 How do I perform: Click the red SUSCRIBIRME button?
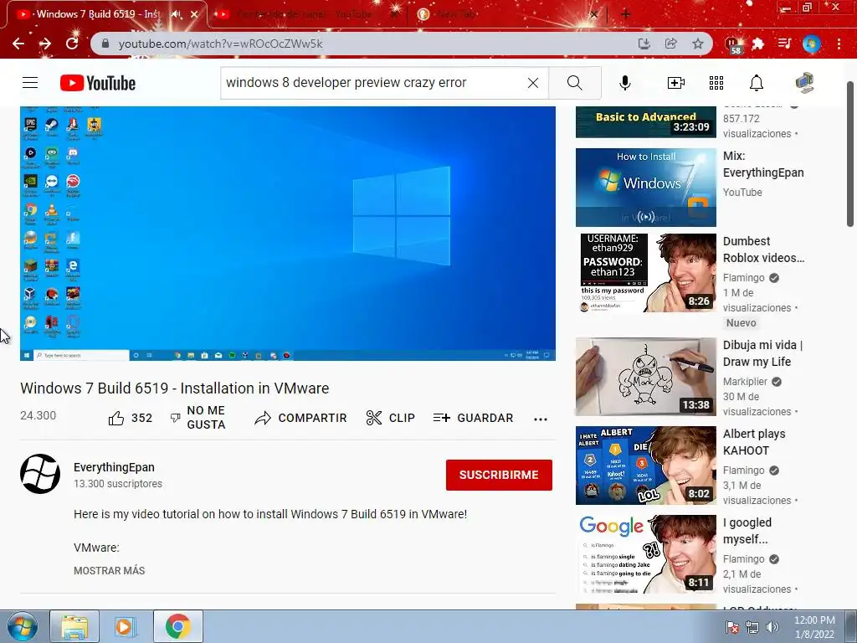(x=499, y=475)
